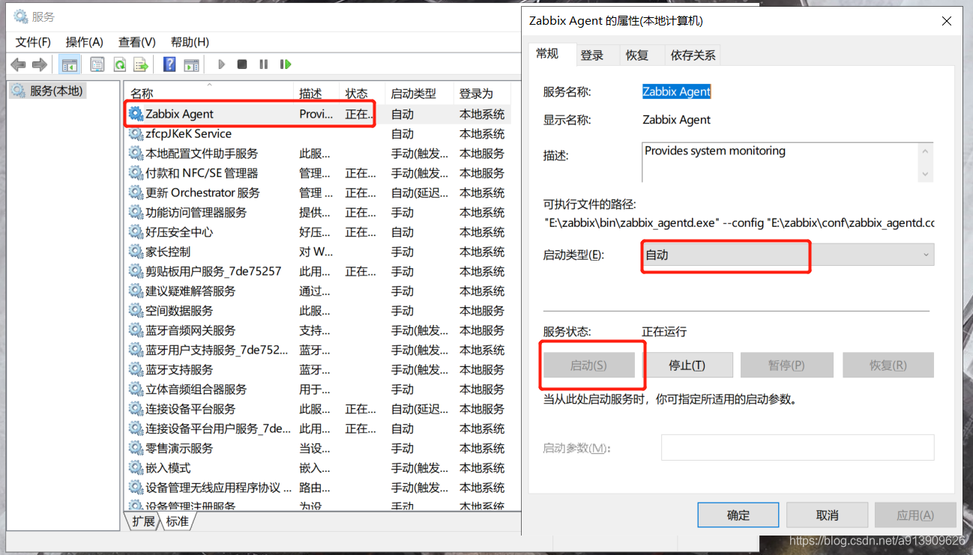Open the Properties toolbar icon
This screenshot has height=555, width=973.
[x=97, y=65]
